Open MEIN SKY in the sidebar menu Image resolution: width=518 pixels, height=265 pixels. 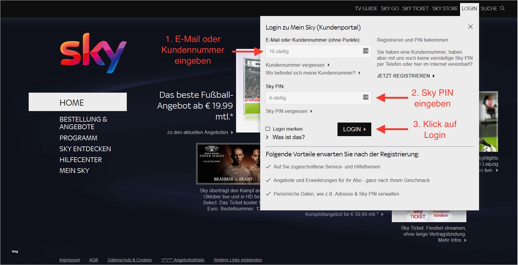coord(74,171)
